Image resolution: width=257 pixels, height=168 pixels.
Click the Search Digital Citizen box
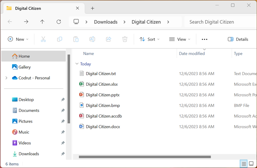click(x=220, y=22)
